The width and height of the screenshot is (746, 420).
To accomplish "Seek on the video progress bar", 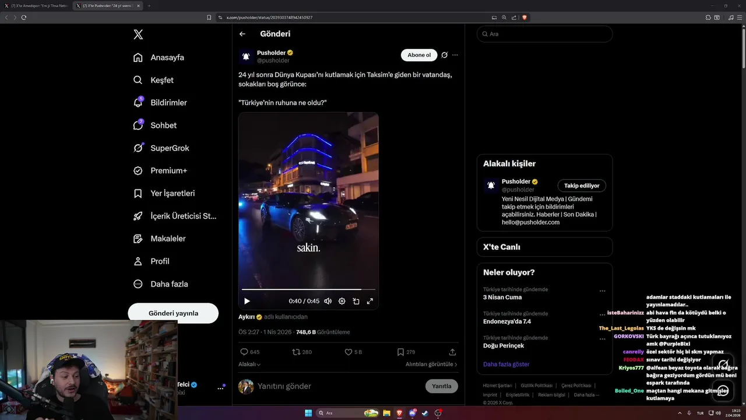I will [308, 289].
